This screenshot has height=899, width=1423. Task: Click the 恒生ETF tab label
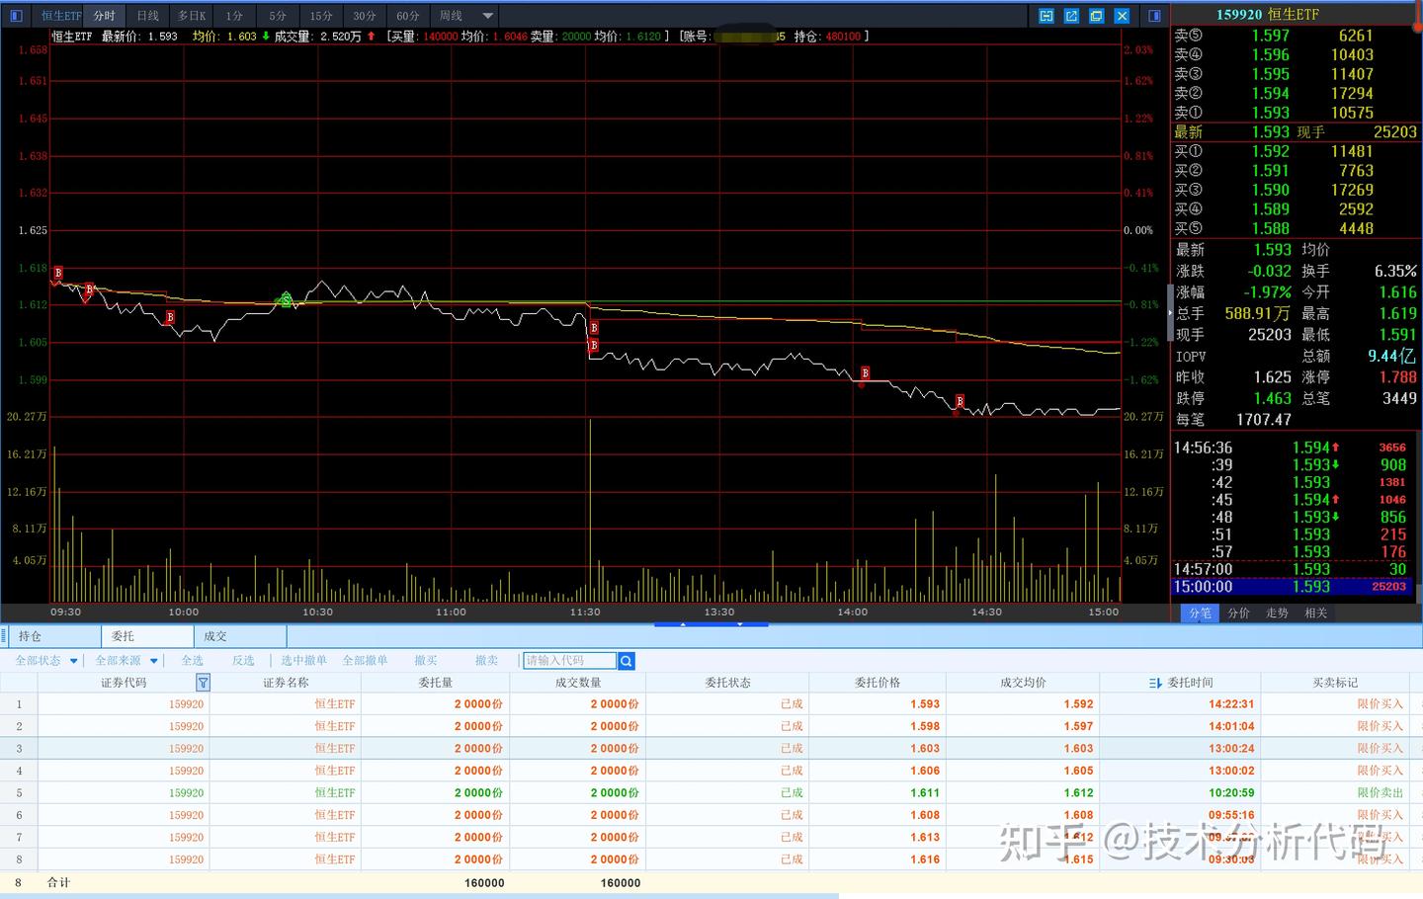[x=59, y=16]
